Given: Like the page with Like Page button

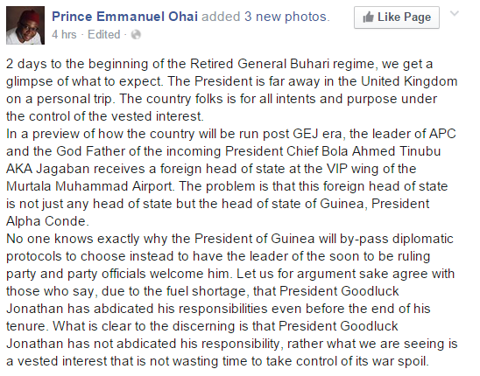Looking at the screenshot, I should point(397,17).
